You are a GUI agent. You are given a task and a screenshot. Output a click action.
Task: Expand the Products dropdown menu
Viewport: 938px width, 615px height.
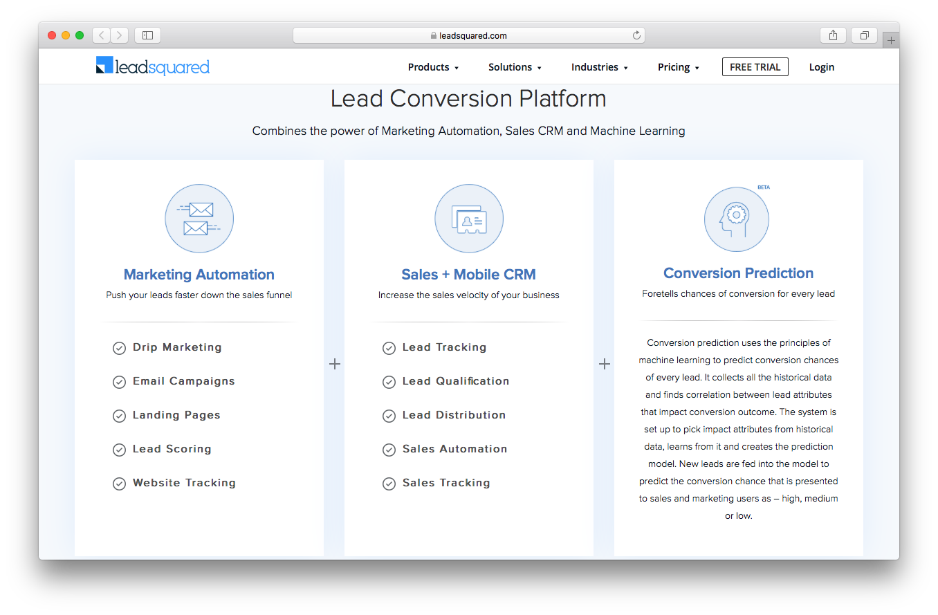pos(433,67)
